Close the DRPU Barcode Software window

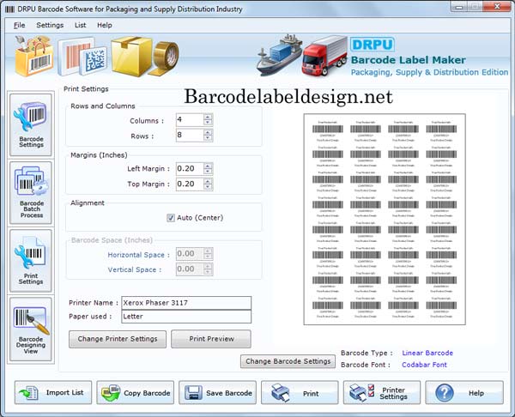497,6
